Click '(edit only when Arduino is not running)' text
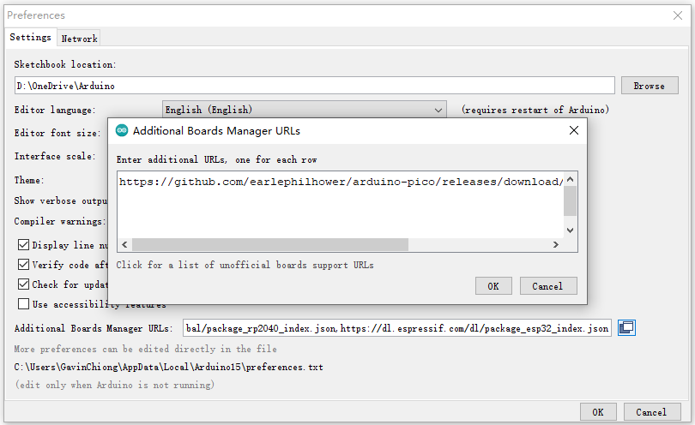Screen dimensions: 695x425 coord(114,385)
